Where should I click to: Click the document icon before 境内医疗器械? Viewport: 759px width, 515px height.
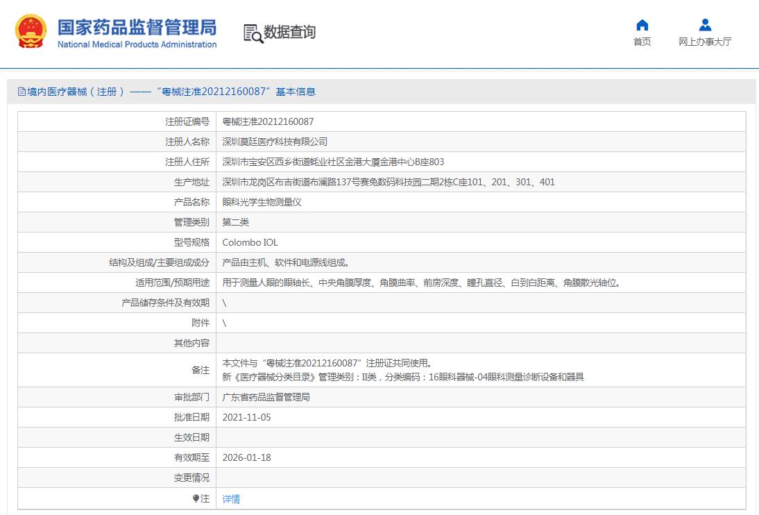(x=22, y=92)
